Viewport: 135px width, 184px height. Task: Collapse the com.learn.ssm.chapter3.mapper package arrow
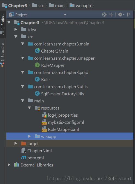pyautogui.click(x=22, y=58)
